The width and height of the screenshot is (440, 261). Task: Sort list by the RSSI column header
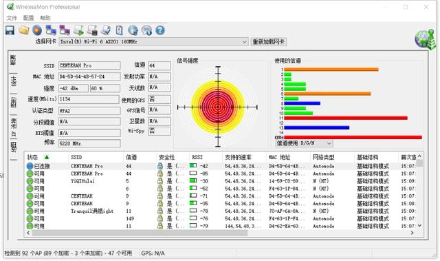pos(206,157)
